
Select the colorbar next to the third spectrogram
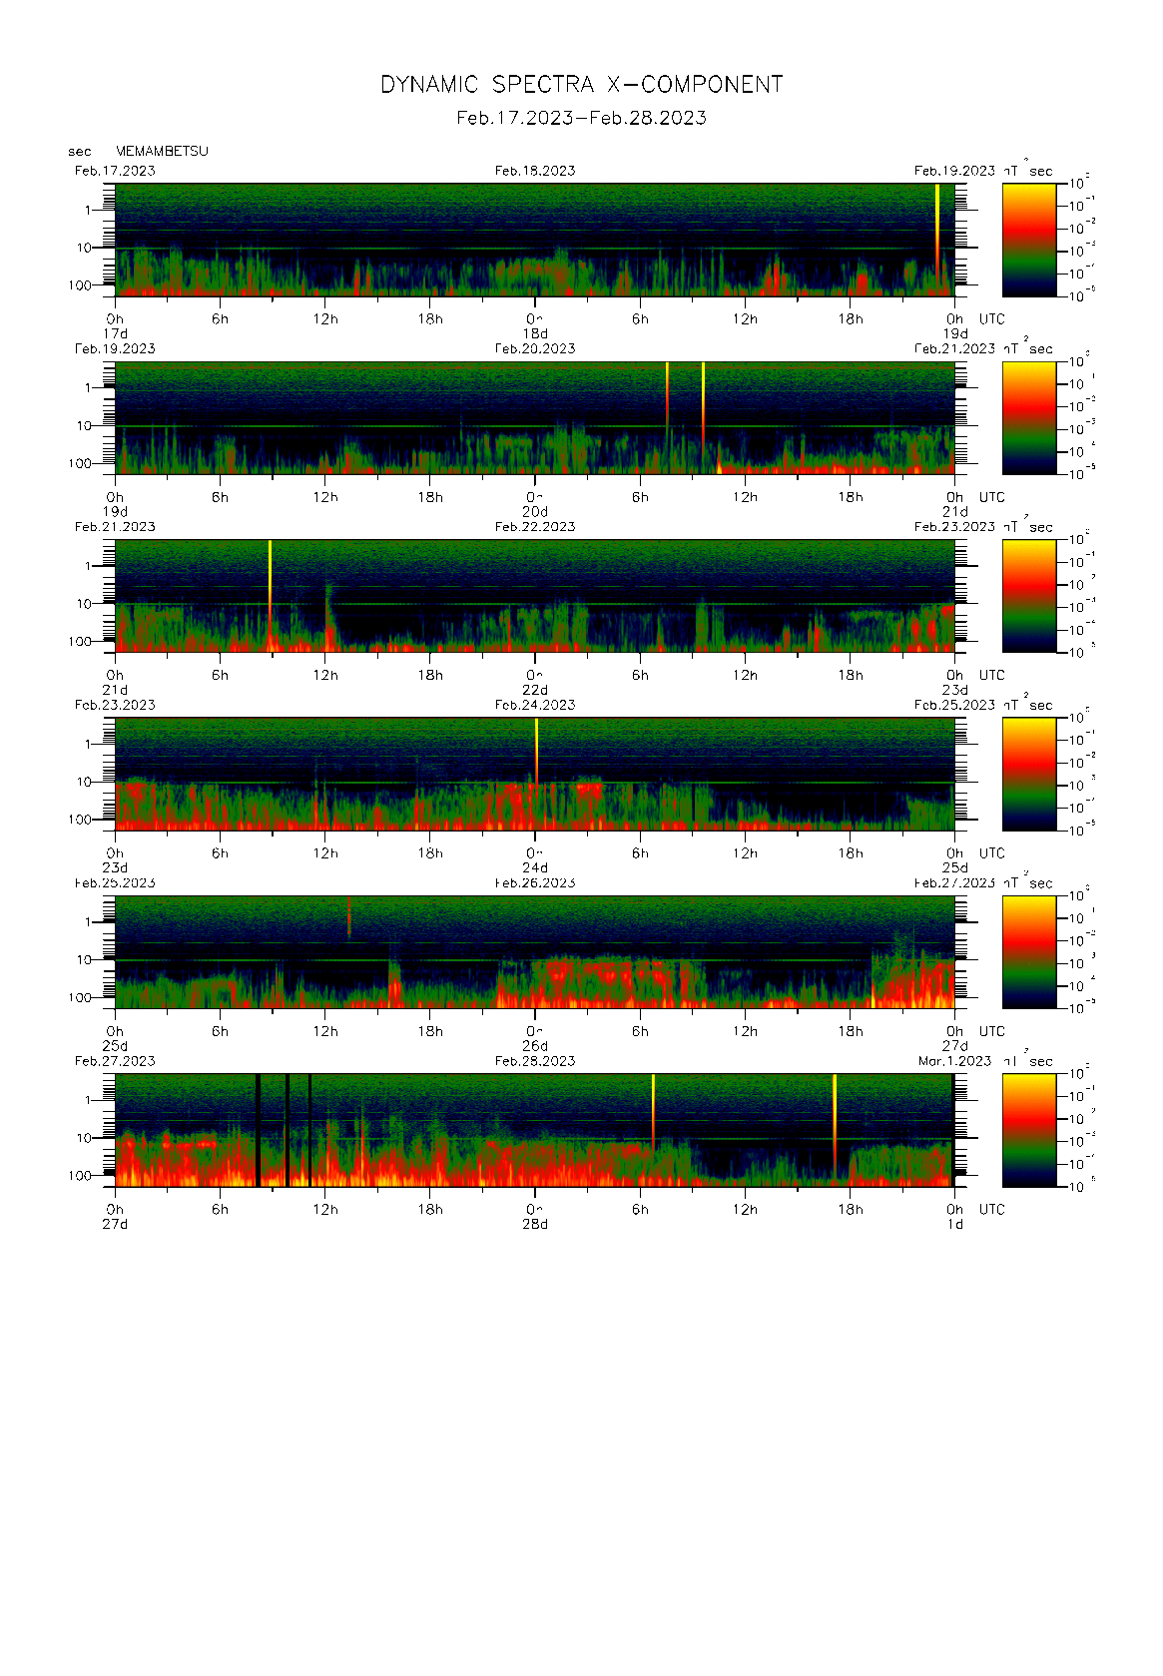click(x=1028, y=596)
